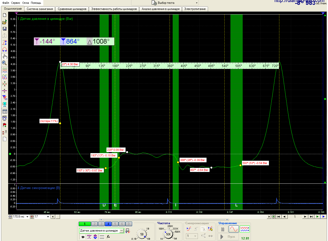Click the checklist report icon

[x=4, y=139]
